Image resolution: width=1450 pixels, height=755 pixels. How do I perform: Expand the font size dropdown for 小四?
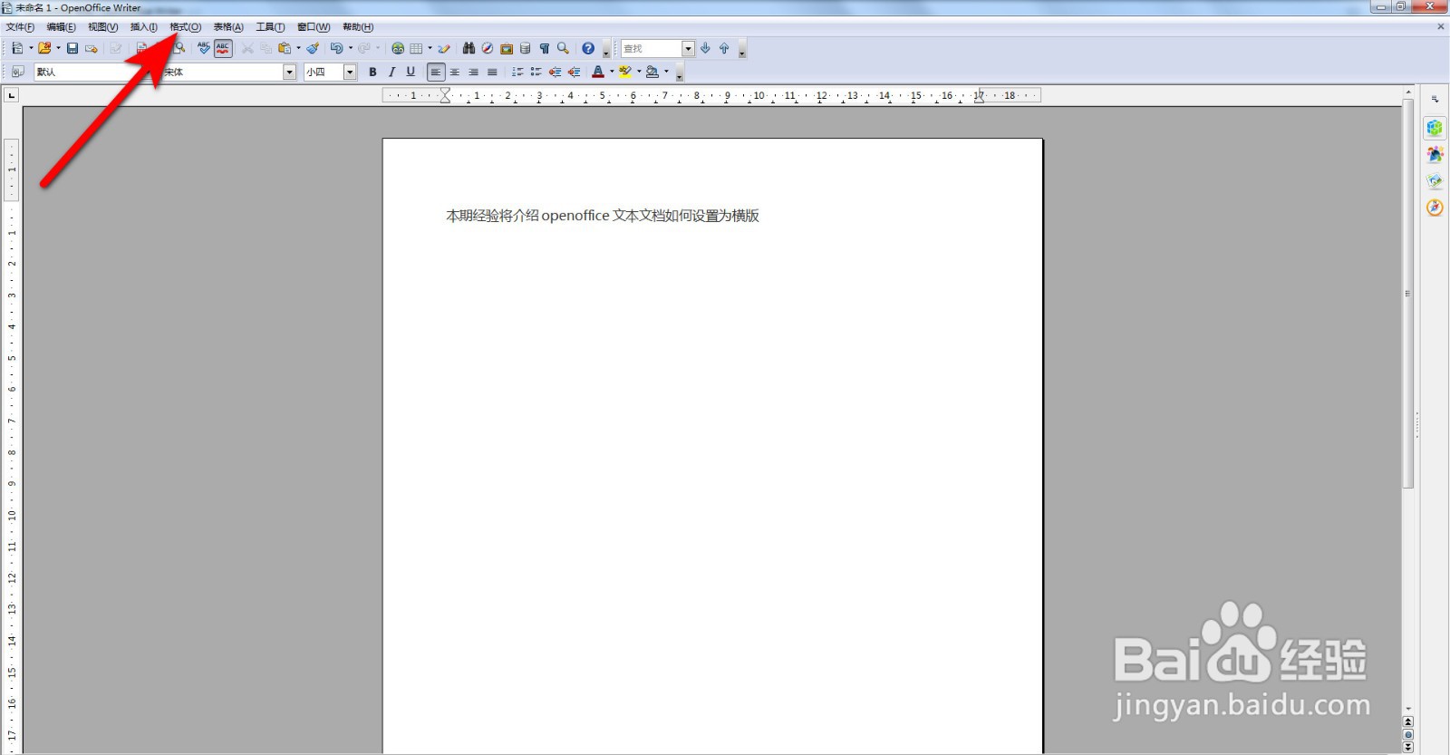[x=350, y=72]
